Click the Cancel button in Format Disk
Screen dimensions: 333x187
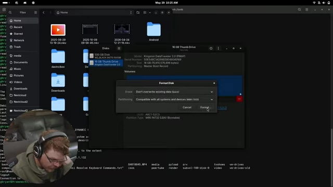(187, 108)
